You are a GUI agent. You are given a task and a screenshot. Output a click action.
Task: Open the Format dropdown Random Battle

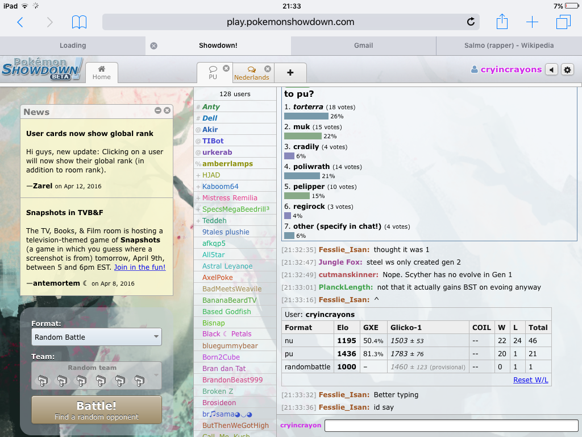[x=97, y=337]
